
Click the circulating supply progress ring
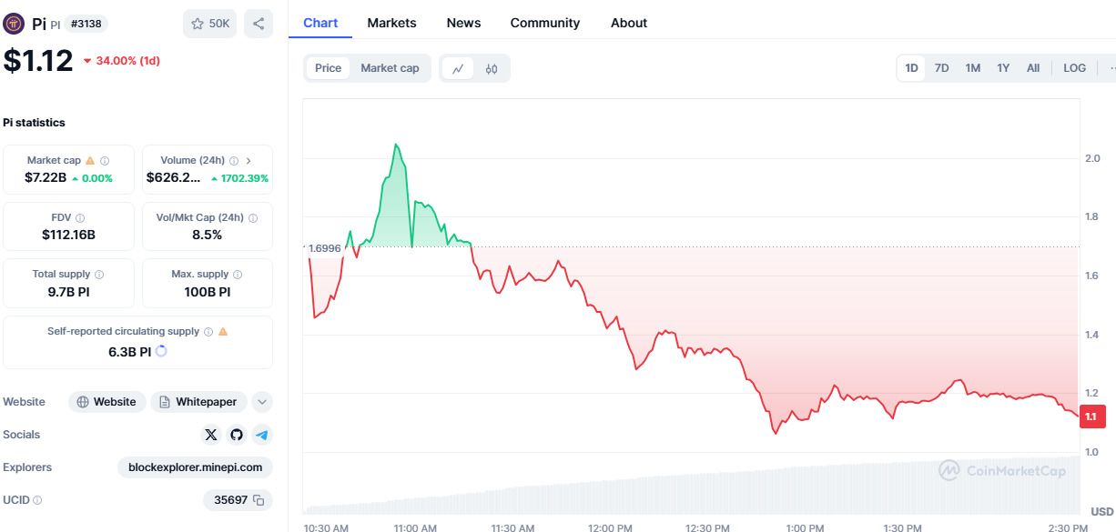pos(161,351)
